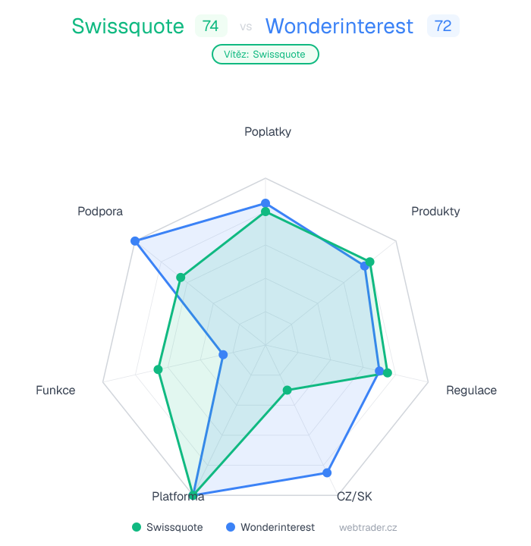Click Swissquote score badge 74
Viewport: 531px width, 546px height.
point(211,27)
